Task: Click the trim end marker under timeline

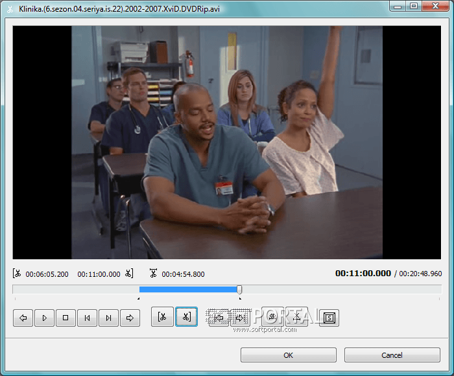Action: click(x=240, y=298)
